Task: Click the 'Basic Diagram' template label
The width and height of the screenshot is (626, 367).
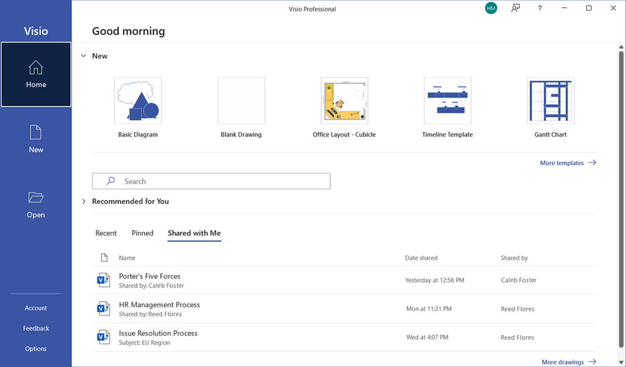Action: pos(138,135)
